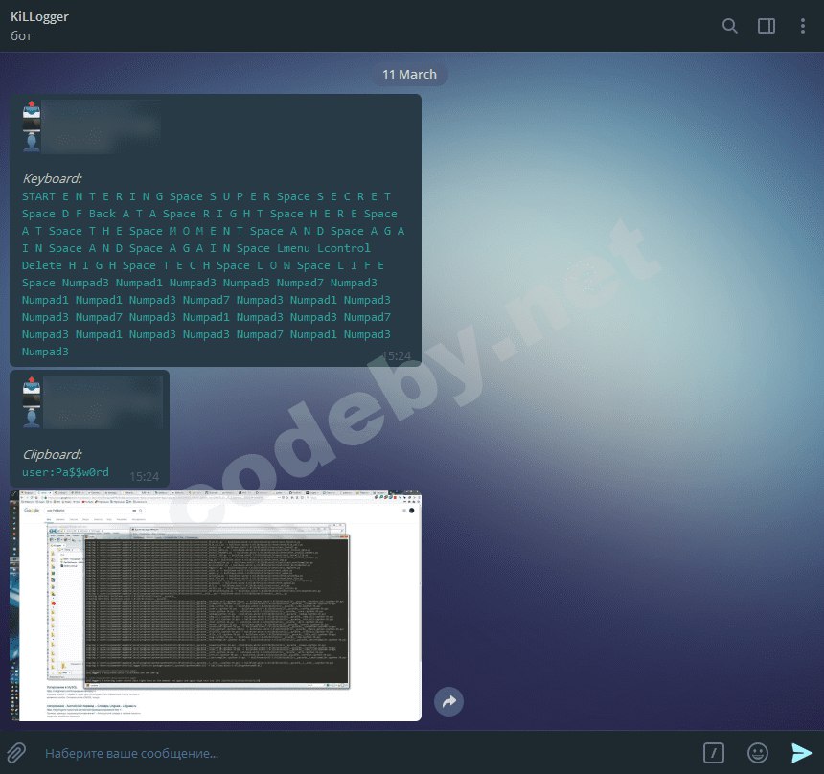The width and height of the screenshot is (824, 774).
Task: Click the paperclip attach file icon
Action: (x=16, y=753)
